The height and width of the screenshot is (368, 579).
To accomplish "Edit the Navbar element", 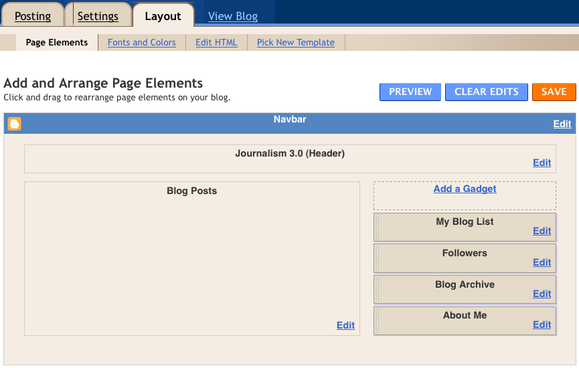I will [x=562, y=124].
